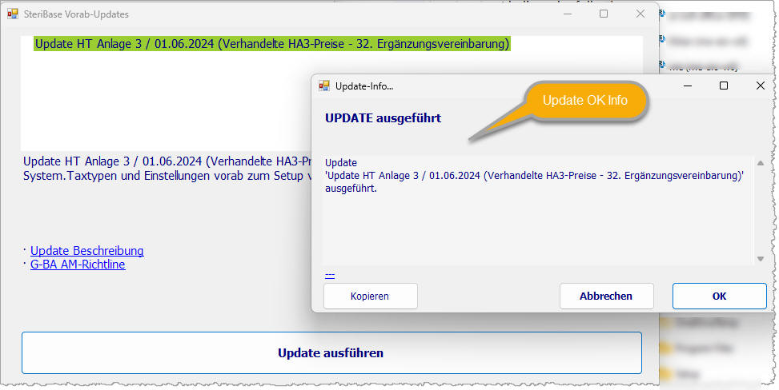Click the Update ausführen button
This screenshot has height=390, width=779.
tap(331, 352)
